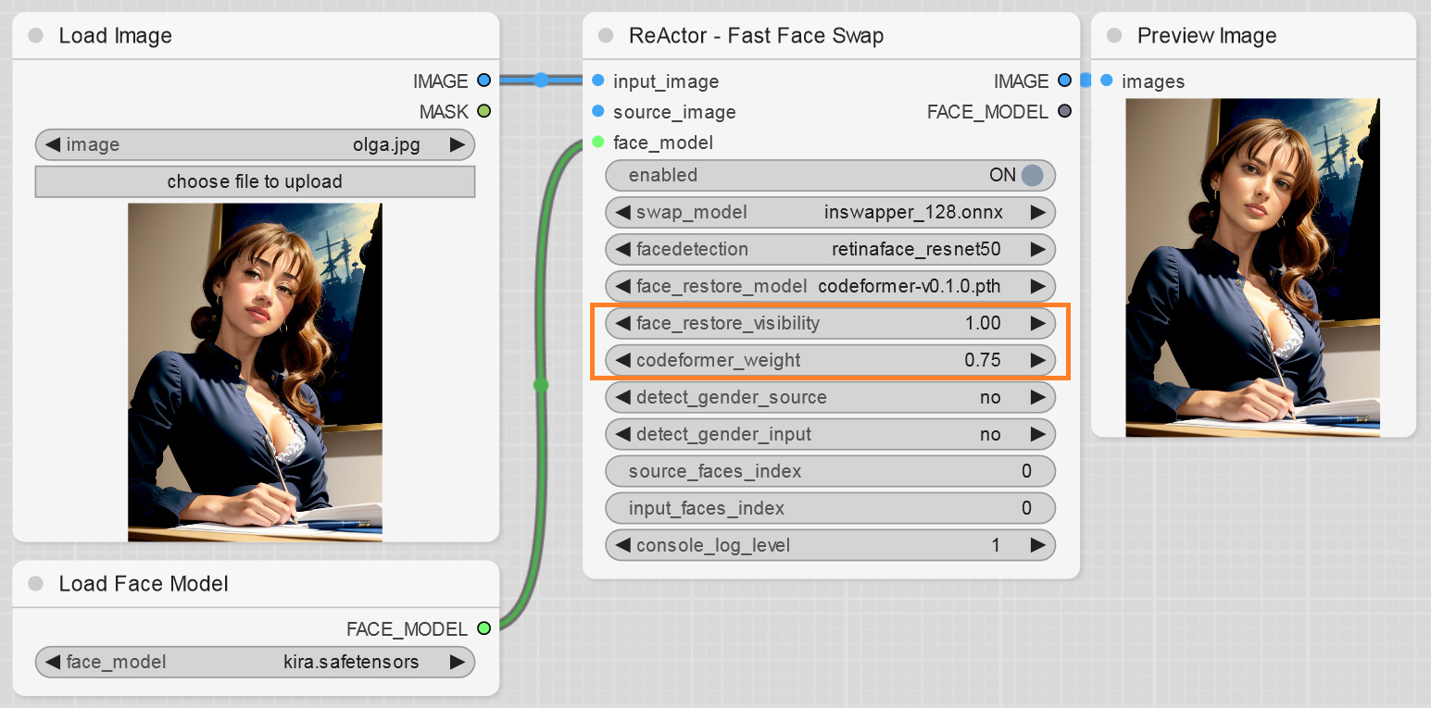Image resolution: width=1431 pixels, height=708 pixels.
Task: Click the collapse dot on Load Face Model header
Action: (x=35, y=583)
